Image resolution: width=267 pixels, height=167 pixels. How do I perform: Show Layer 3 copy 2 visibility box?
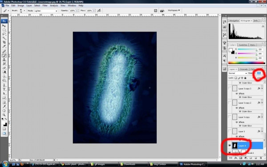point(230,103)
